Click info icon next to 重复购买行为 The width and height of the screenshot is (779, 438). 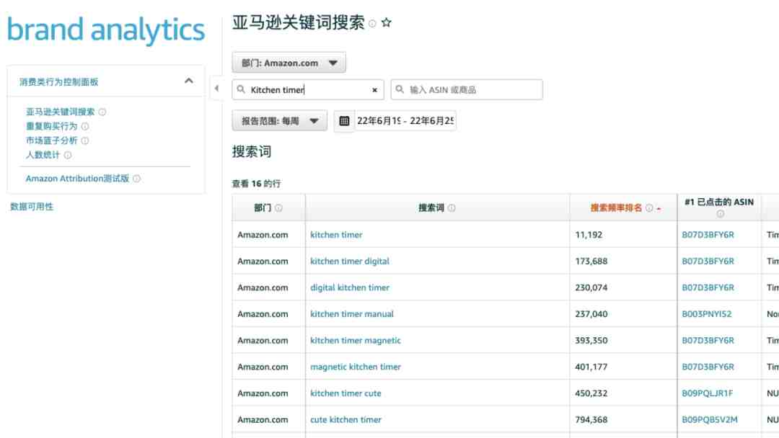tap(85, 127)
